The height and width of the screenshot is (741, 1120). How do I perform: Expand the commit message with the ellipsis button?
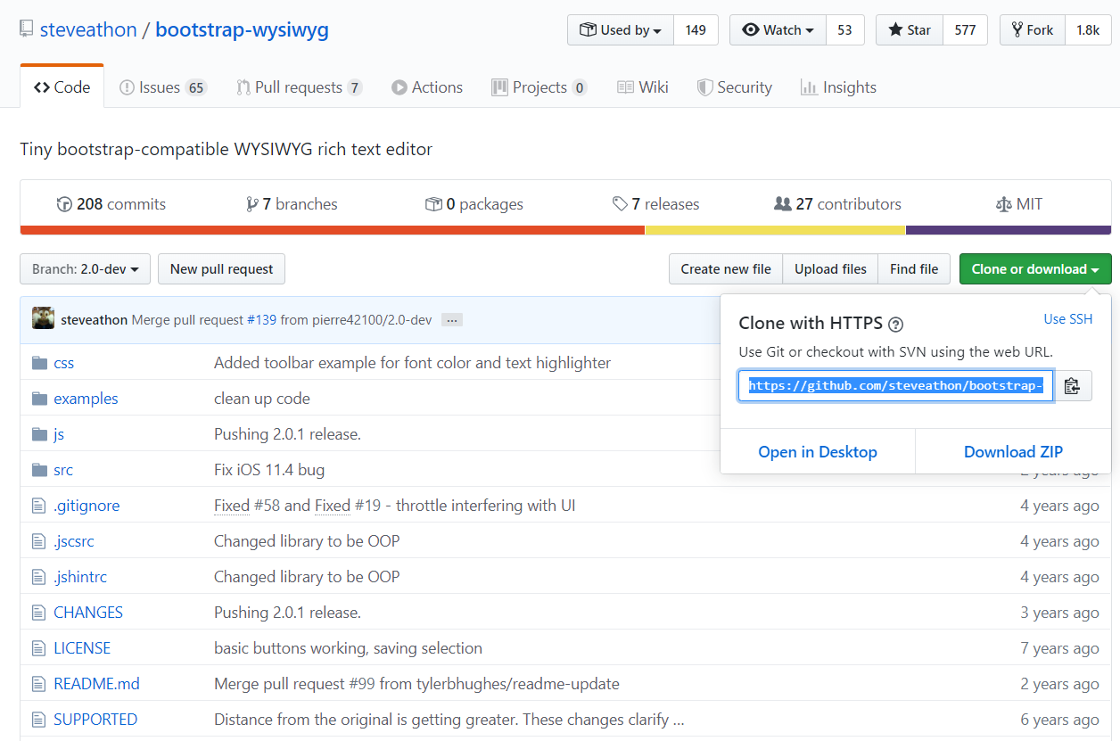[x=452, y=319]
